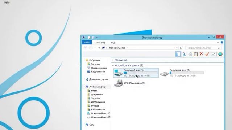Click the Forward navigation arrow

pos(91,48)
